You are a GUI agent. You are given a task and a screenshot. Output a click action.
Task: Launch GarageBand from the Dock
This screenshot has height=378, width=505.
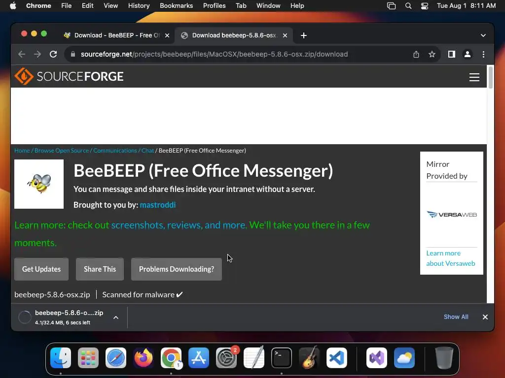coord(309,358)
